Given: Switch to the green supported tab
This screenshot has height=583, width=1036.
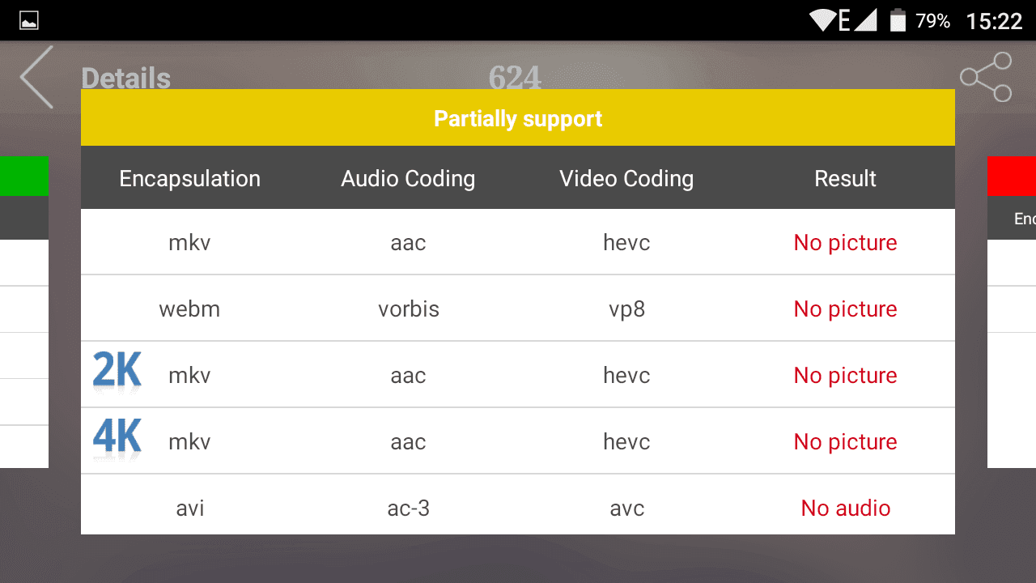Looking at the screenshot, I should [x=24, y=177].
